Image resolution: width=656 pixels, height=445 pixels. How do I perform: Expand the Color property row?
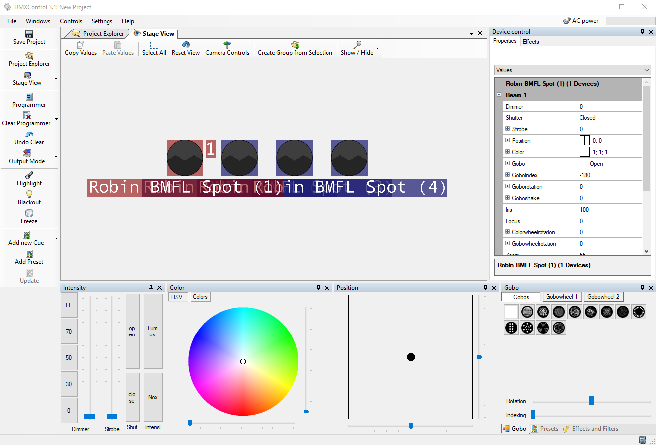point(508,152)
